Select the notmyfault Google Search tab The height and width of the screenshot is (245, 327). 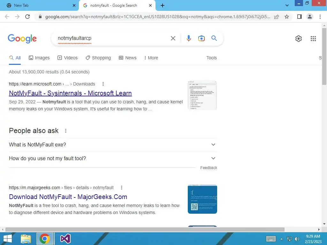click(x=117, y=6)
